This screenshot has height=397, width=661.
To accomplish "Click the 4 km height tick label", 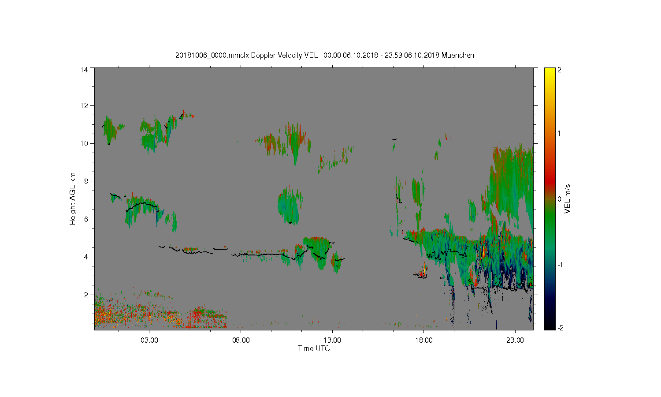I will pyautogui.click(x=86, y=257).
